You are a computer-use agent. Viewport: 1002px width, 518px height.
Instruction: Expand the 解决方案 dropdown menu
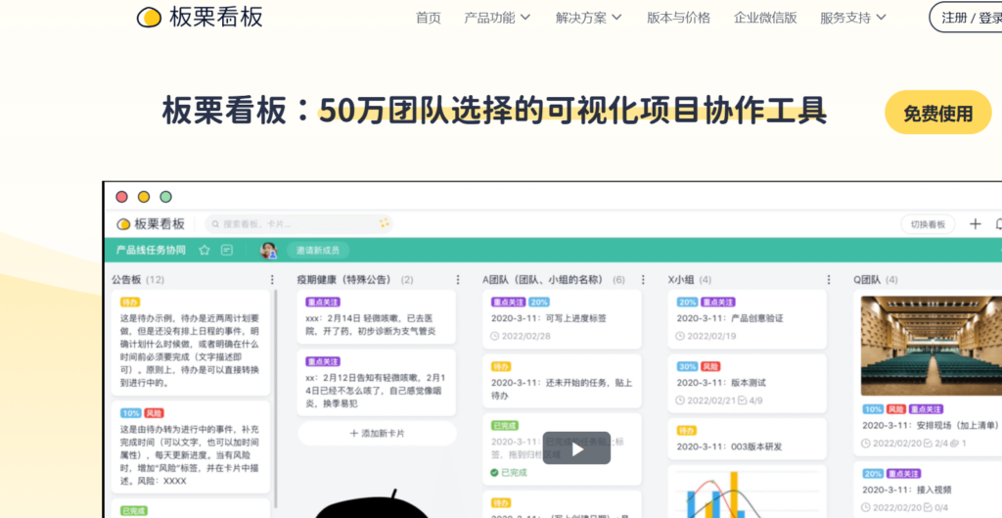[588, 18]
